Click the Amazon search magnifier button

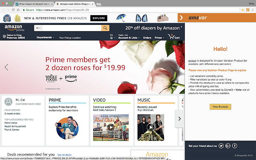coord(105,28)
